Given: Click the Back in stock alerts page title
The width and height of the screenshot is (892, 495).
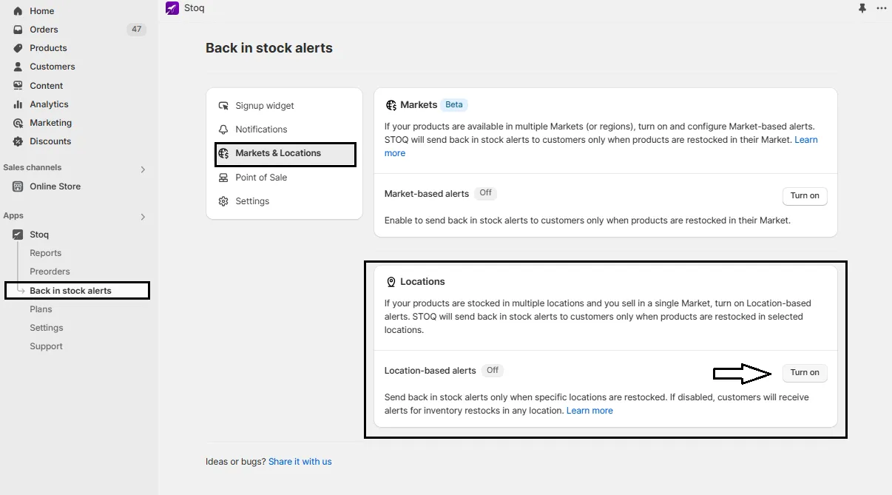Looking at the screenshot, I should point(269,48).
